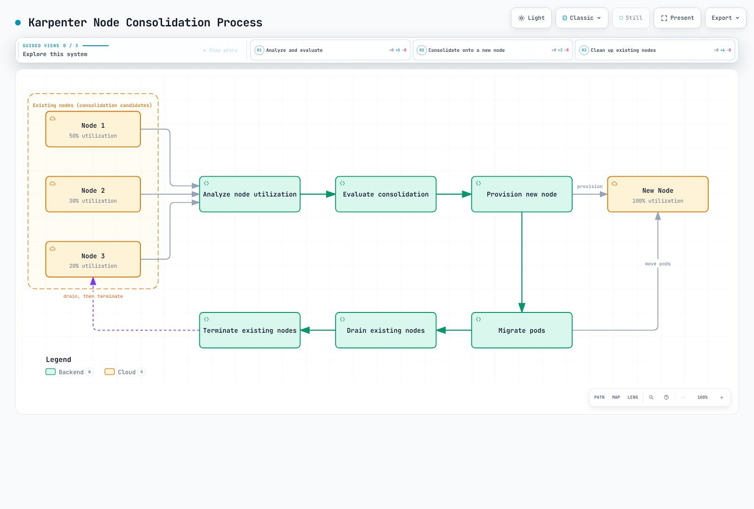Click the 'drain, then terminate' edge label
This screenshot has height=509, width=754.
tap(93, 296)
